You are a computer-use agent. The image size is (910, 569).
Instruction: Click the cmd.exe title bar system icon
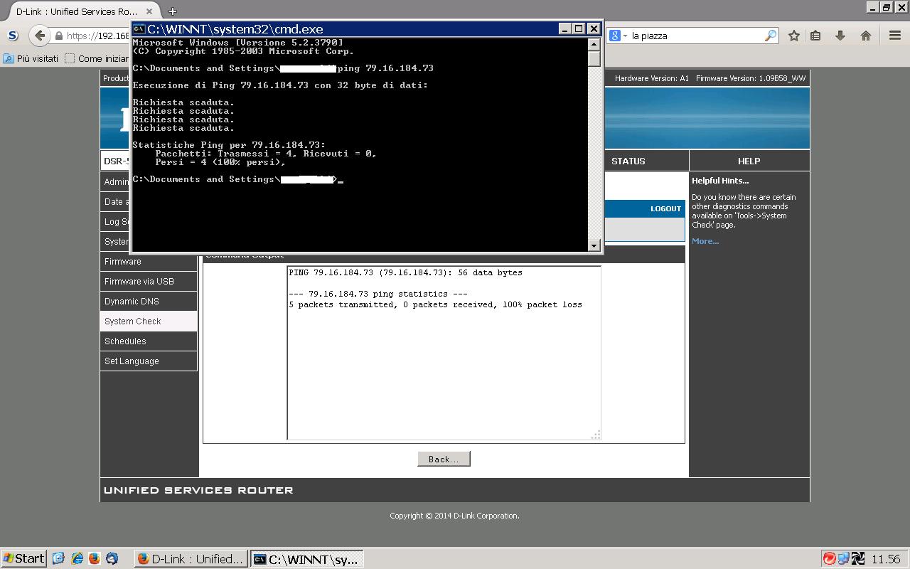[139, 29]
